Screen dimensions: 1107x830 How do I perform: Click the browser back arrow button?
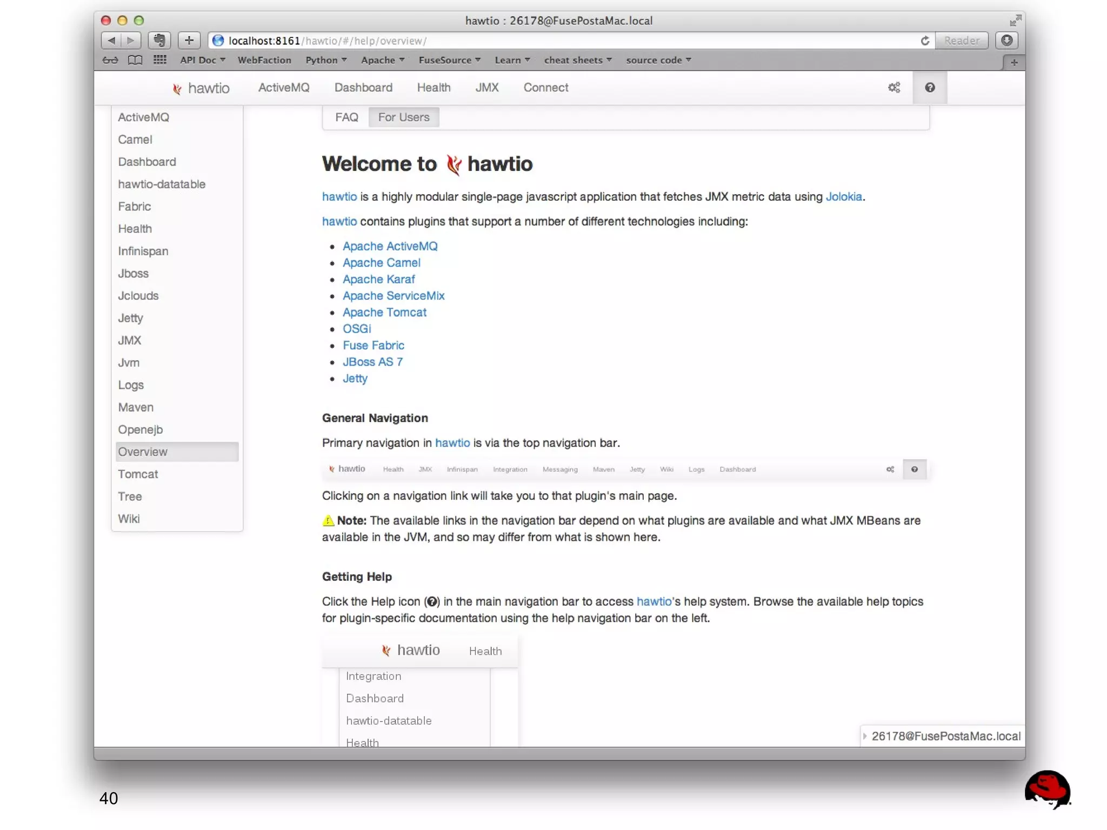coord(111,41)
